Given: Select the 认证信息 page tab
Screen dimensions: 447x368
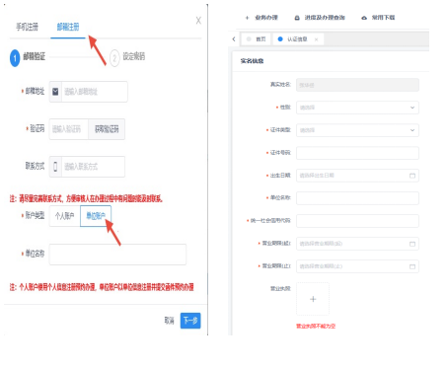Looking at the screenshot, I should [x=297, y=39].
